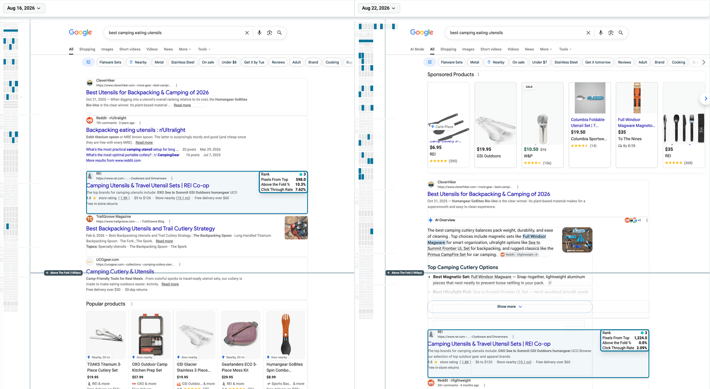Open the Aug 22, 2026 date dropdown

[x=379, y=8]
